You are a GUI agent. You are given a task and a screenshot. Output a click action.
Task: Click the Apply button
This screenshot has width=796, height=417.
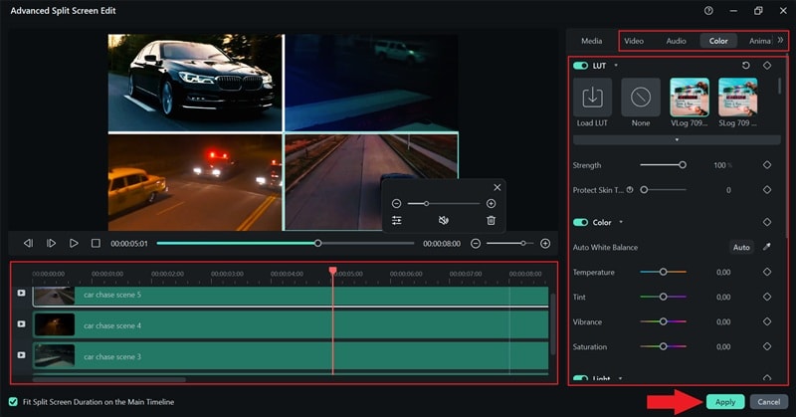pyautogui.click(x=725, y=402)
